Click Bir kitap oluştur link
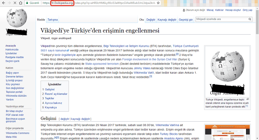259x140 pixels. pos(14,111)
